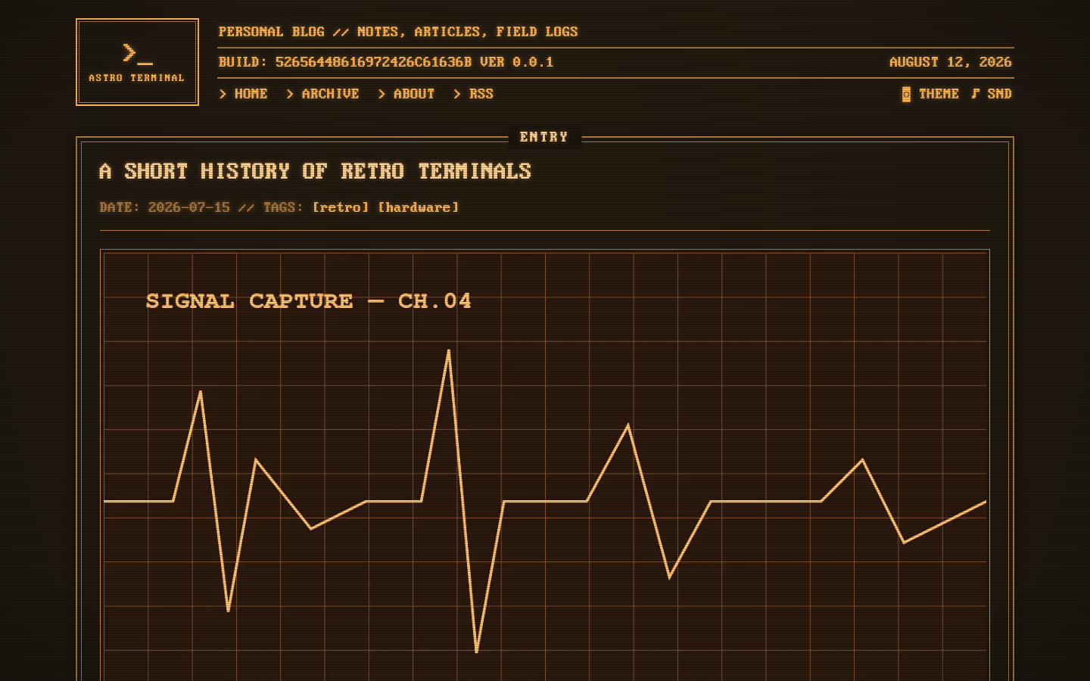The image size is (1090, 681).
Task: Click the article title 'A Short History of Retro Terminals'
Action: 315,171
